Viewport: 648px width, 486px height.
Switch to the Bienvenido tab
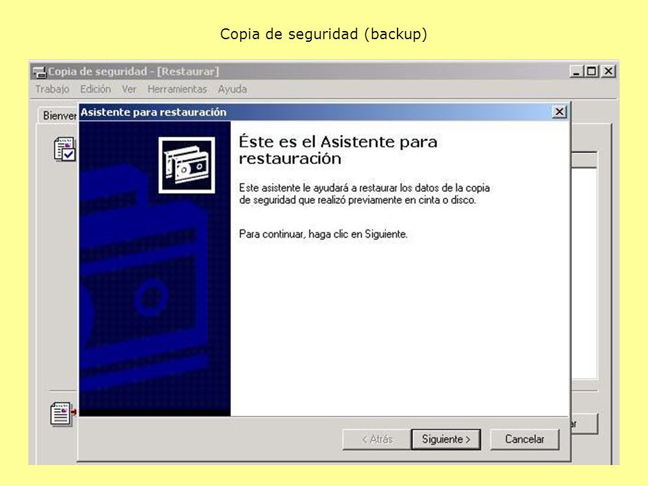point(58,115)
